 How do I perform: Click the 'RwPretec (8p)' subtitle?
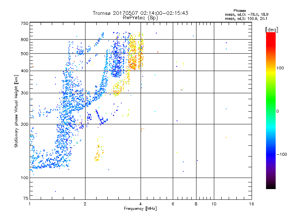(140, 18)
